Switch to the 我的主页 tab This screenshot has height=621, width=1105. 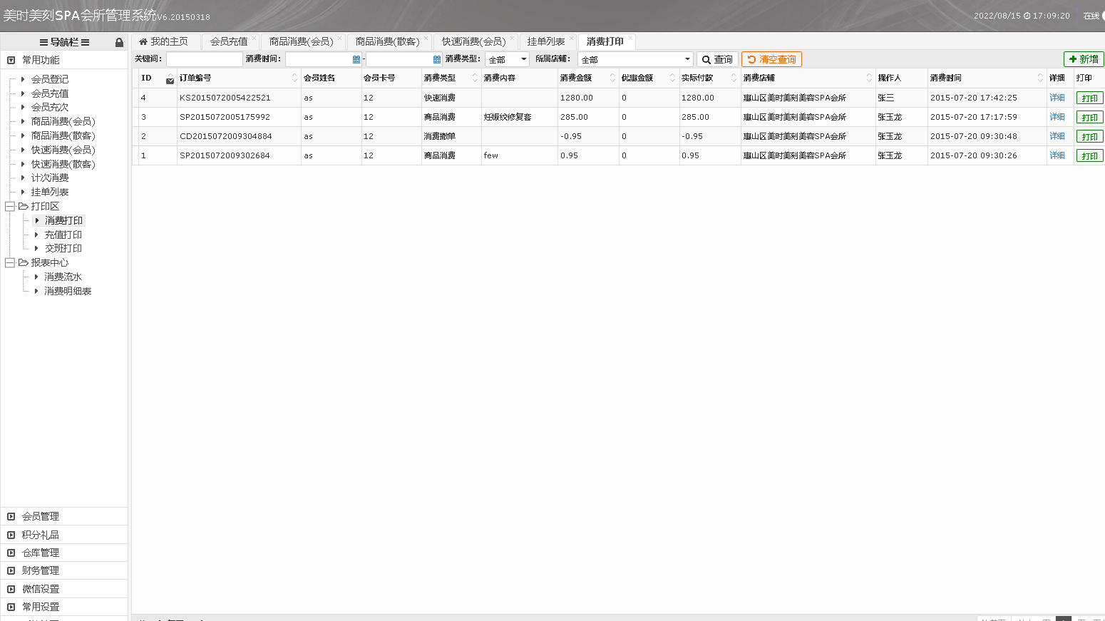click(165, 42)
